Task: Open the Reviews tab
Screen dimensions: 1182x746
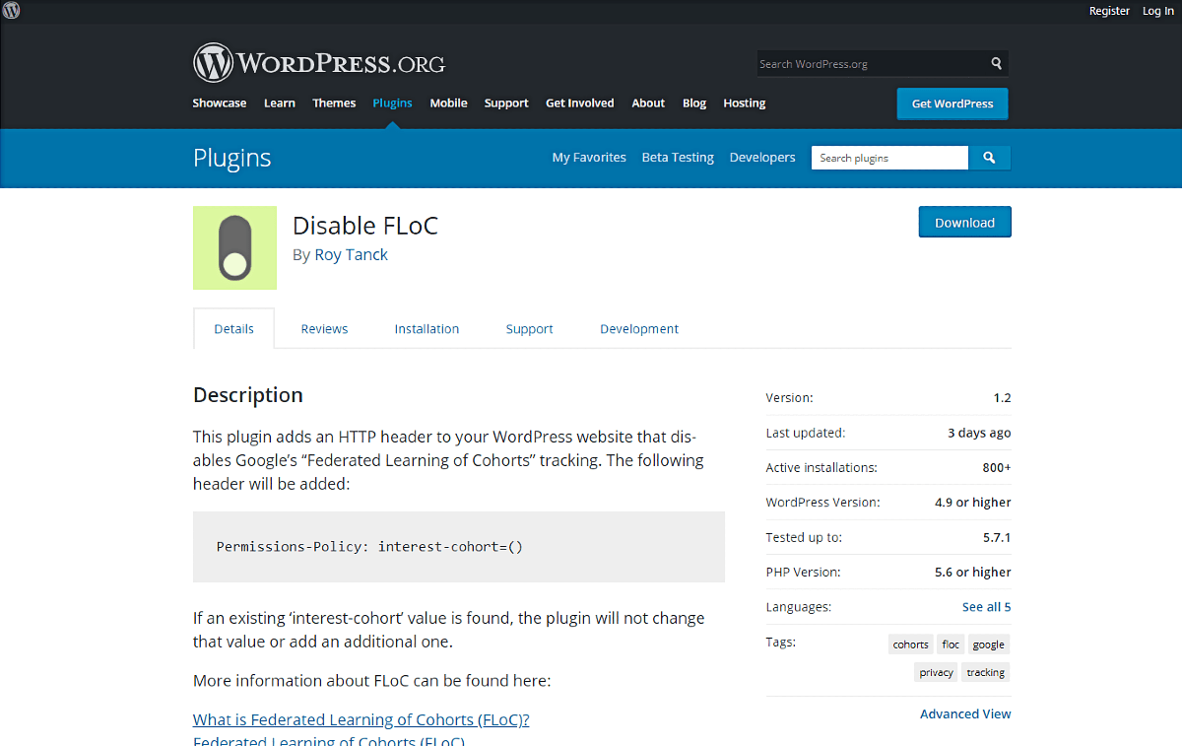Action: coord(324,329)
